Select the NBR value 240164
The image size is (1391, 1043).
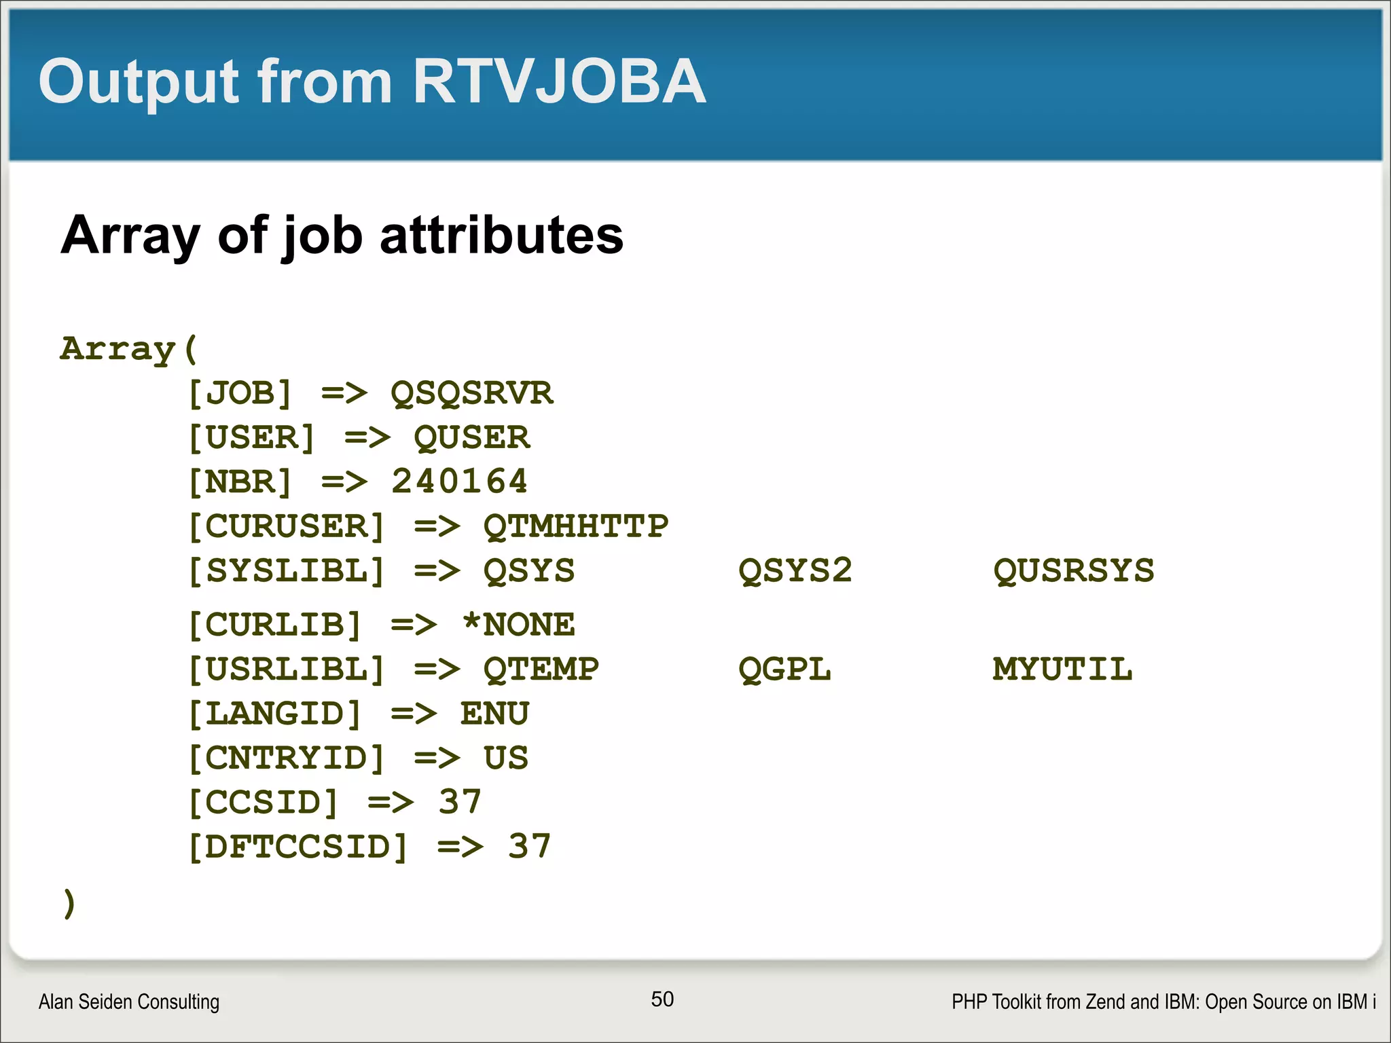[x=459, y=481]
